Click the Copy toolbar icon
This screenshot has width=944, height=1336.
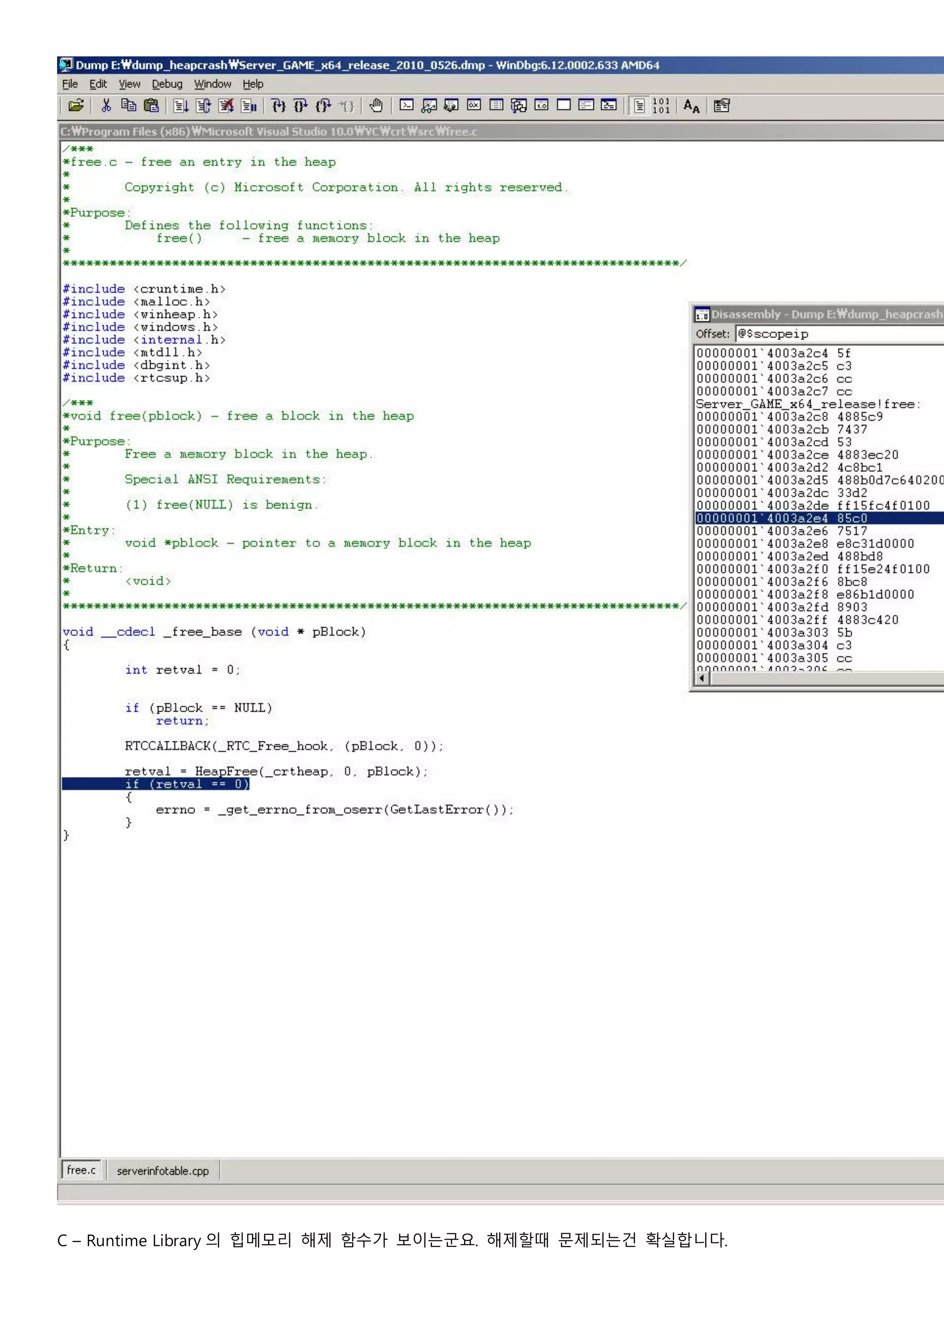[129, 105]
